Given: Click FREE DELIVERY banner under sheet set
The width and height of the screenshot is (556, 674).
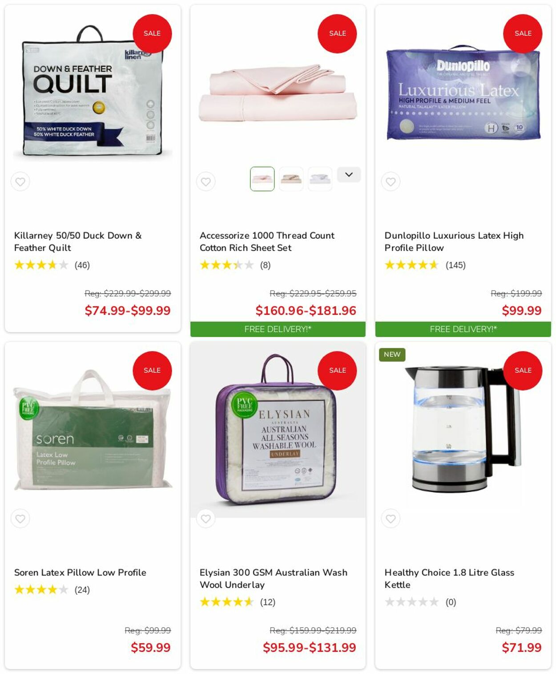Looking at the screenshot, I should [278, 329].
